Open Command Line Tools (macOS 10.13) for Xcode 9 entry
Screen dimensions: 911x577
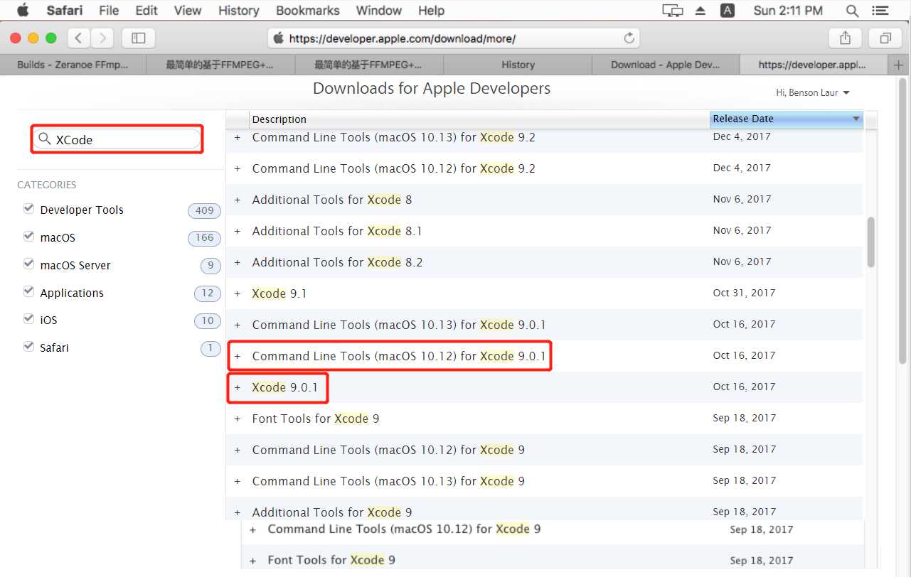pyautogui.click(x=388, y=481)
